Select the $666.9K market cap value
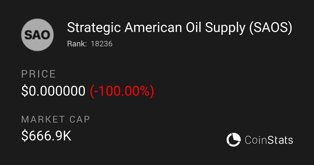 click(46, 136)
